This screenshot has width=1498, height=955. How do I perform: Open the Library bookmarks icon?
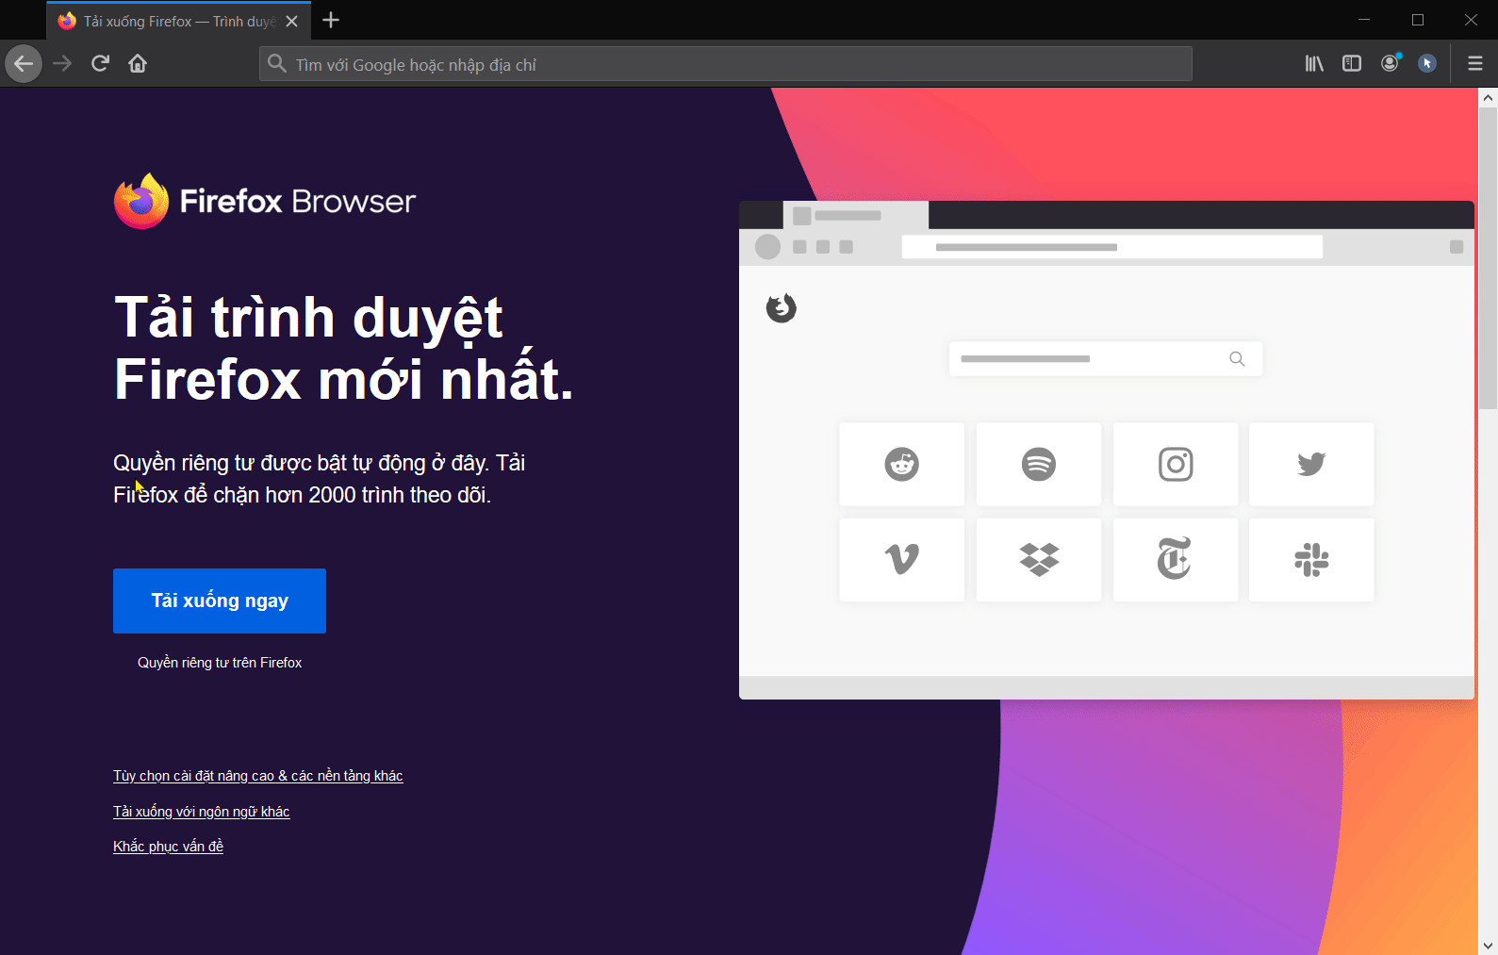pyautogui.click(x=1314, y=63)
